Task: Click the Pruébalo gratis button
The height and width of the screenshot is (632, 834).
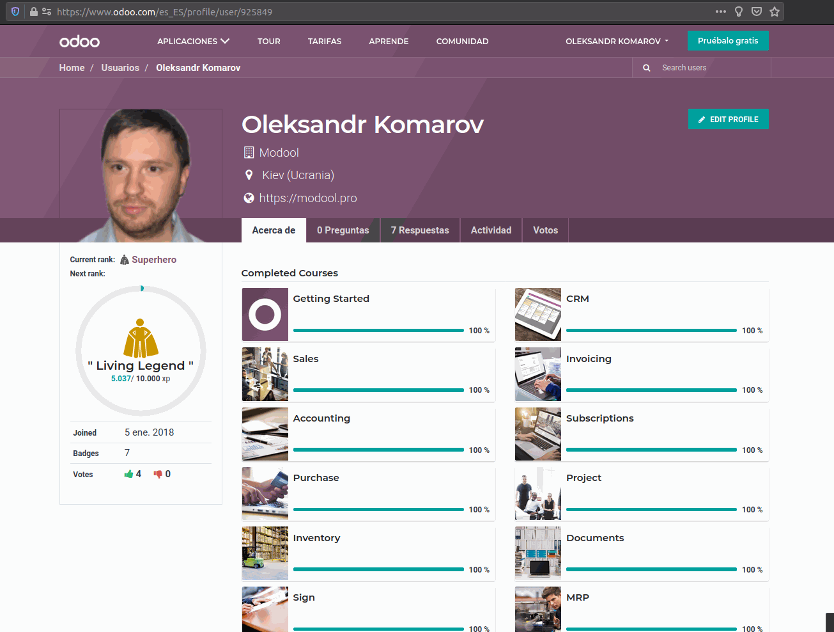Action: pos(728,40)
